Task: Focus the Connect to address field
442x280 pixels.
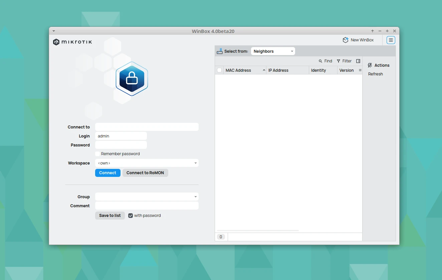Action: point(147,127)
